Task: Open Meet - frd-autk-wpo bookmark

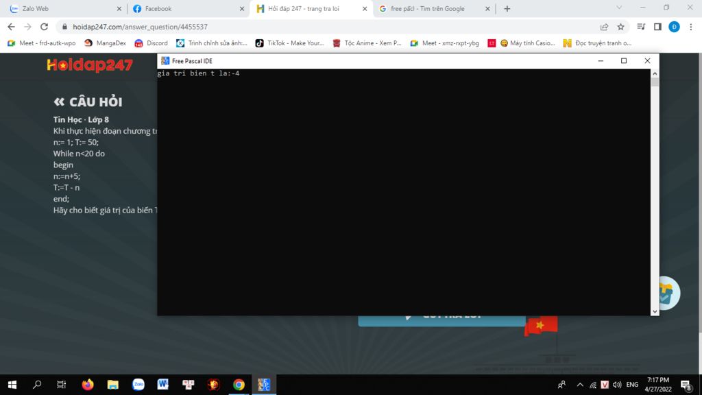Action: [42, 43]
